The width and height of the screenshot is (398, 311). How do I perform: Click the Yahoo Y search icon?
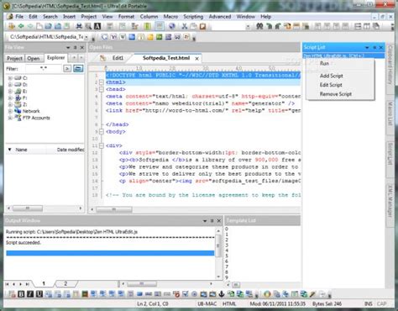pyautogui.click(x=113, y=37)
